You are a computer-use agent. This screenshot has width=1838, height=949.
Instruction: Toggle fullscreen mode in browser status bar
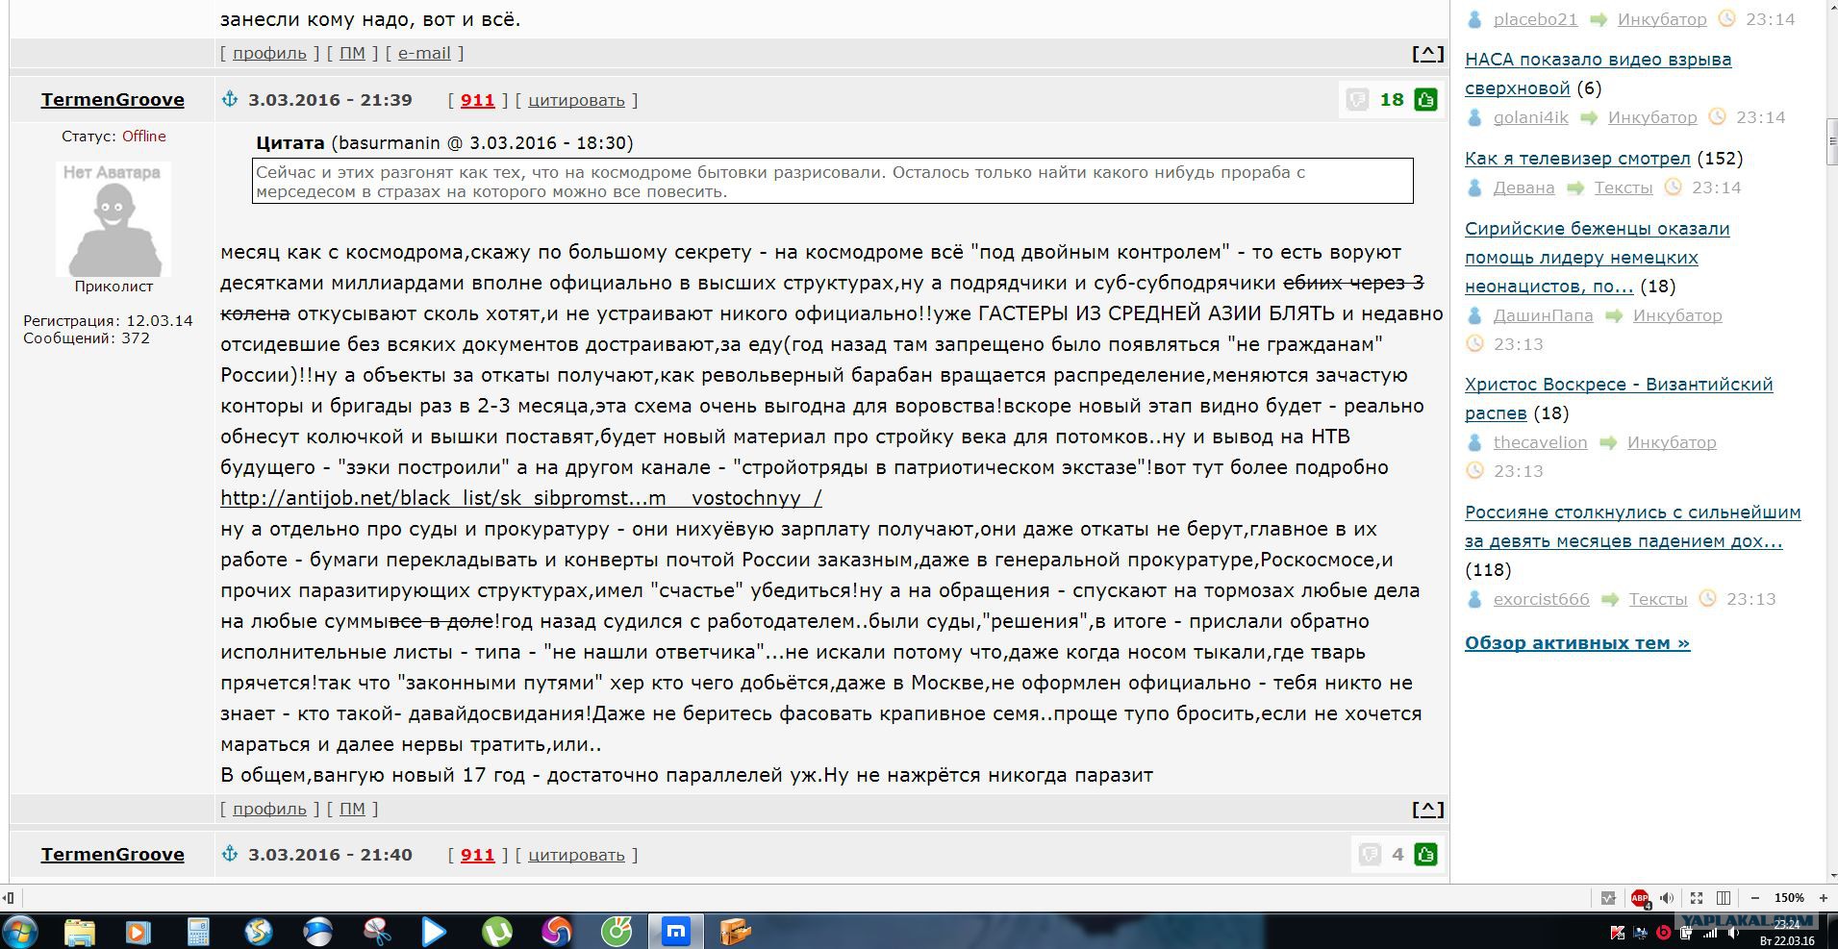[x=1697, y=898]
